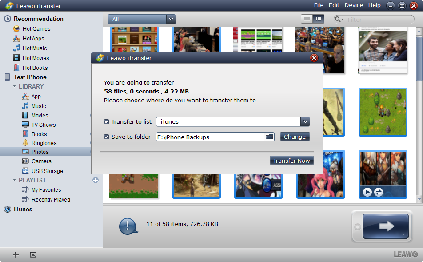Screen dimensions: 423x262
Task: Toggle the Transfer to list checkbox
Action: [x=106, y=121]
